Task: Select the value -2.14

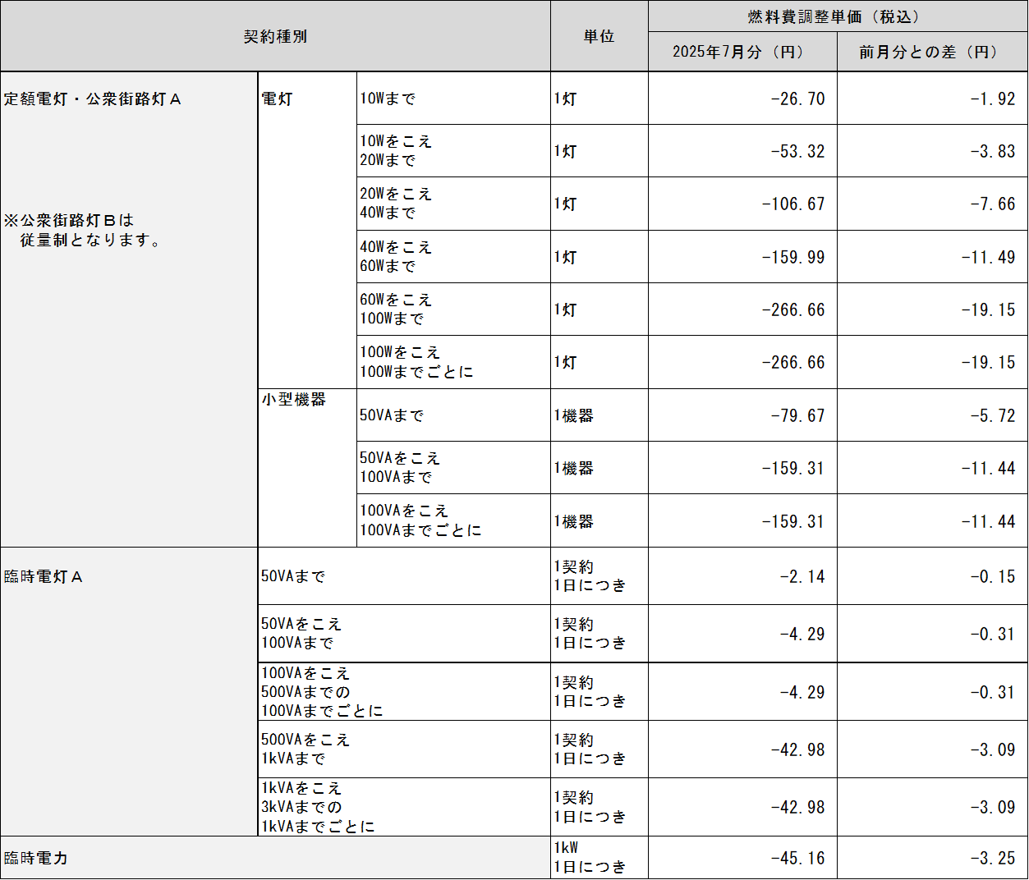Action: (x=802, y=576)
